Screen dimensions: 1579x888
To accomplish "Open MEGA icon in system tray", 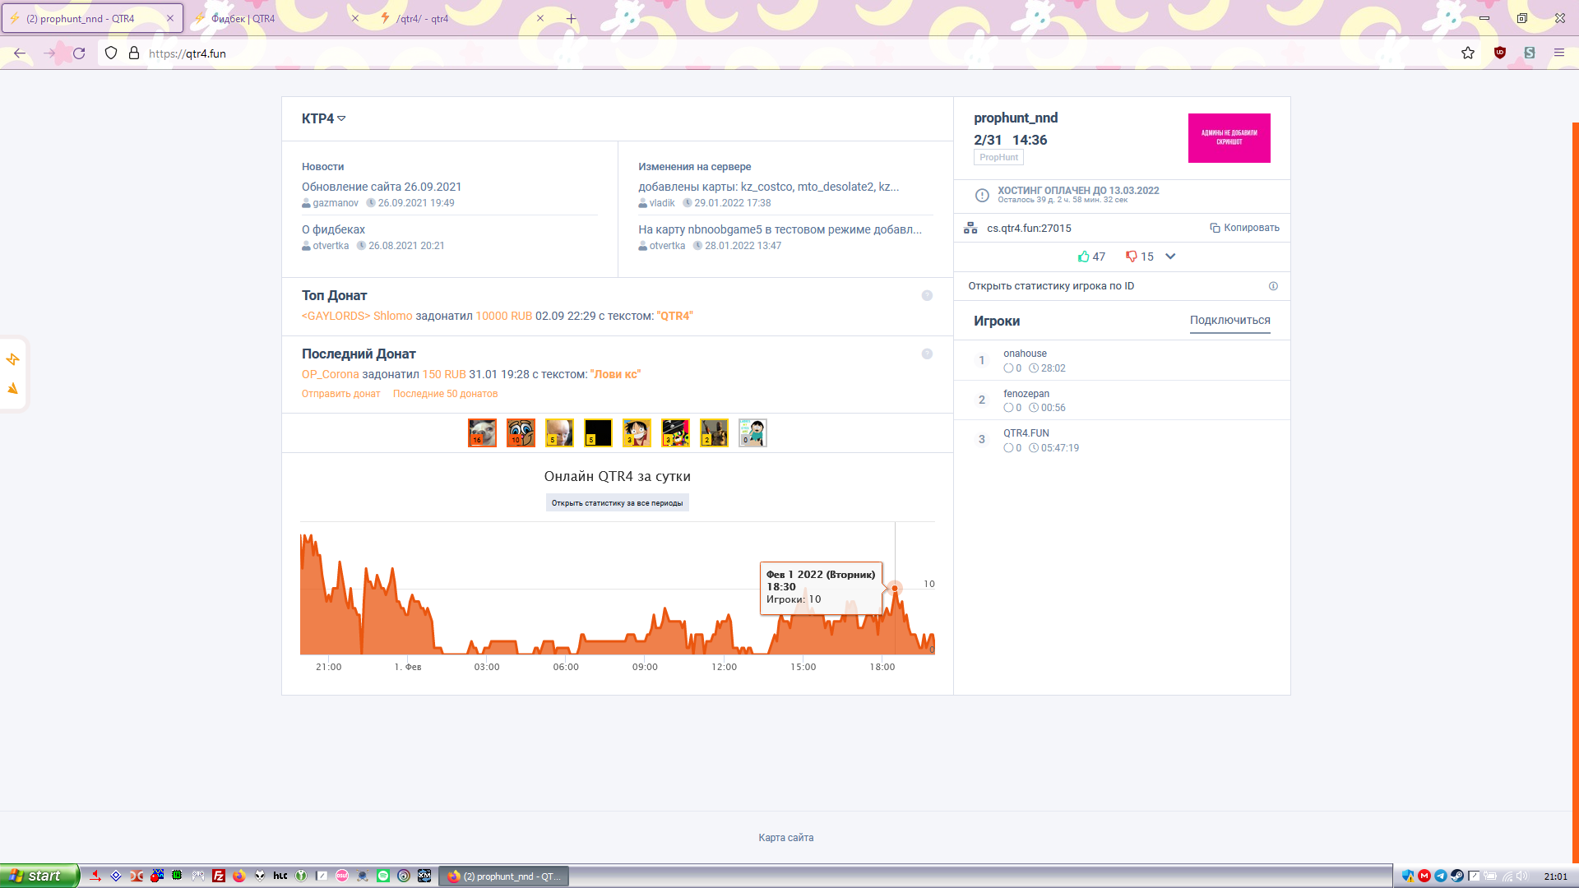I will 1424,876.
